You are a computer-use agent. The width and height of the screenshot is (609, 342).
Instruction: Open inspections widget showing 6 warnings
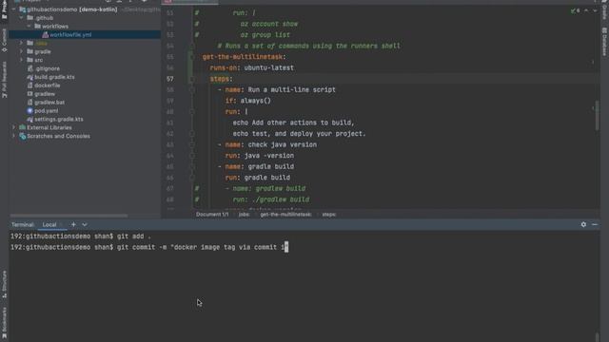(x=576, y=10)
